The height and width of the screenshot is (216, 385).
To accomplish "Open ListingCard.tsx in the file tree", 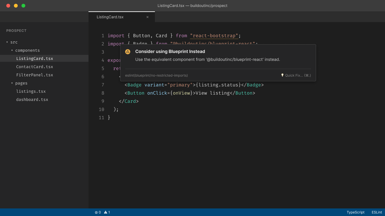I will (44, 59).
